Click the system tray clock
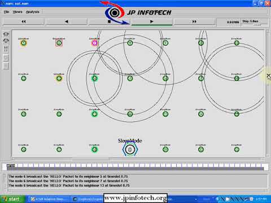This screenshot has width=271, height=203. (x=261, y=199)
